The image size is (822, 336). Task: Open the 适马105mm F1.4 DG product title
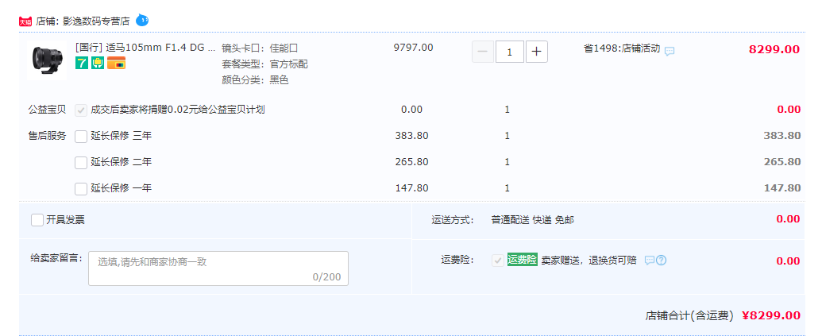click(145, 48)
